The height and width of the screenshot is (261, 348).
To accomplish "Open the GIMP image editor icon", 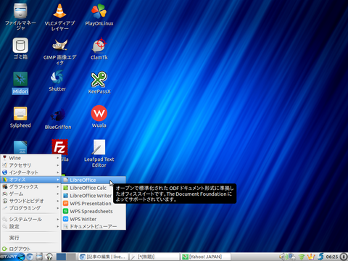I will tap(59, 52).
